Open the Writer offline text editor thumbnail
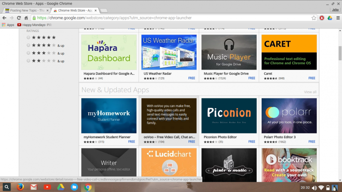 pos(109,163)
